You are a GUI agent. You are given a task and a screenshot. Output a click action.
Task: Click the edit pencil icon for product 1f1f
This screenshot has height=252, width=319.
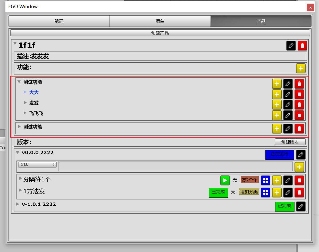pyautogui.click(x=291, y=46)
